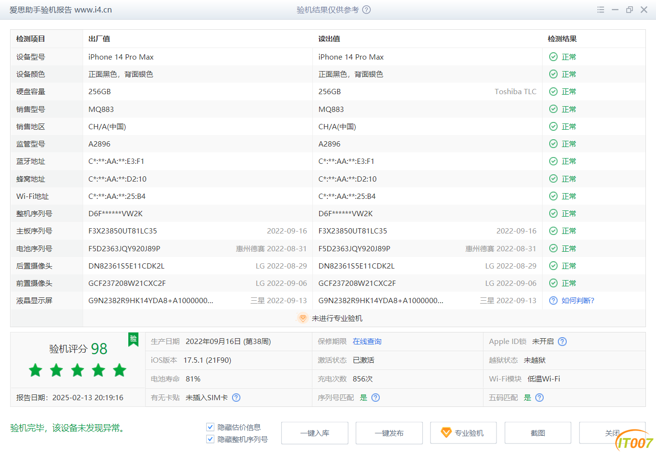
Task: Click the green check icon for Wi-Fi地址
Action: pos(553,196)
